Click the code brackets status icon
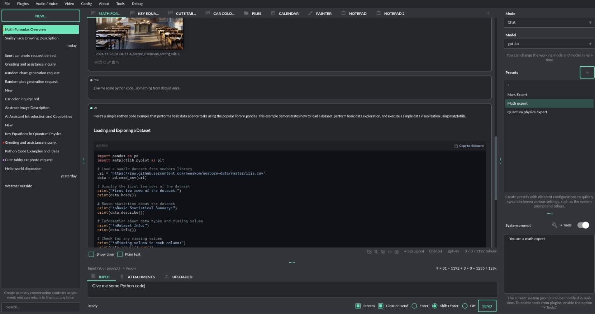The image size is (595, 314). tap(390, 252)
